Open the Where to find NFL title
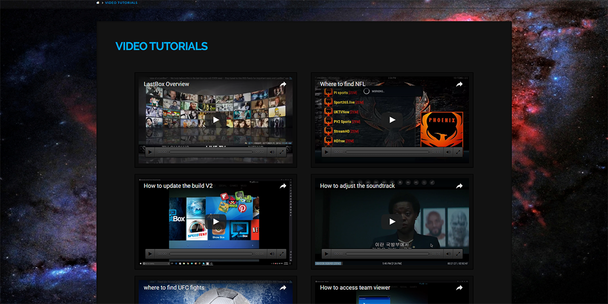The height and width of the screenshot is (304, 608). pos(343,84)
